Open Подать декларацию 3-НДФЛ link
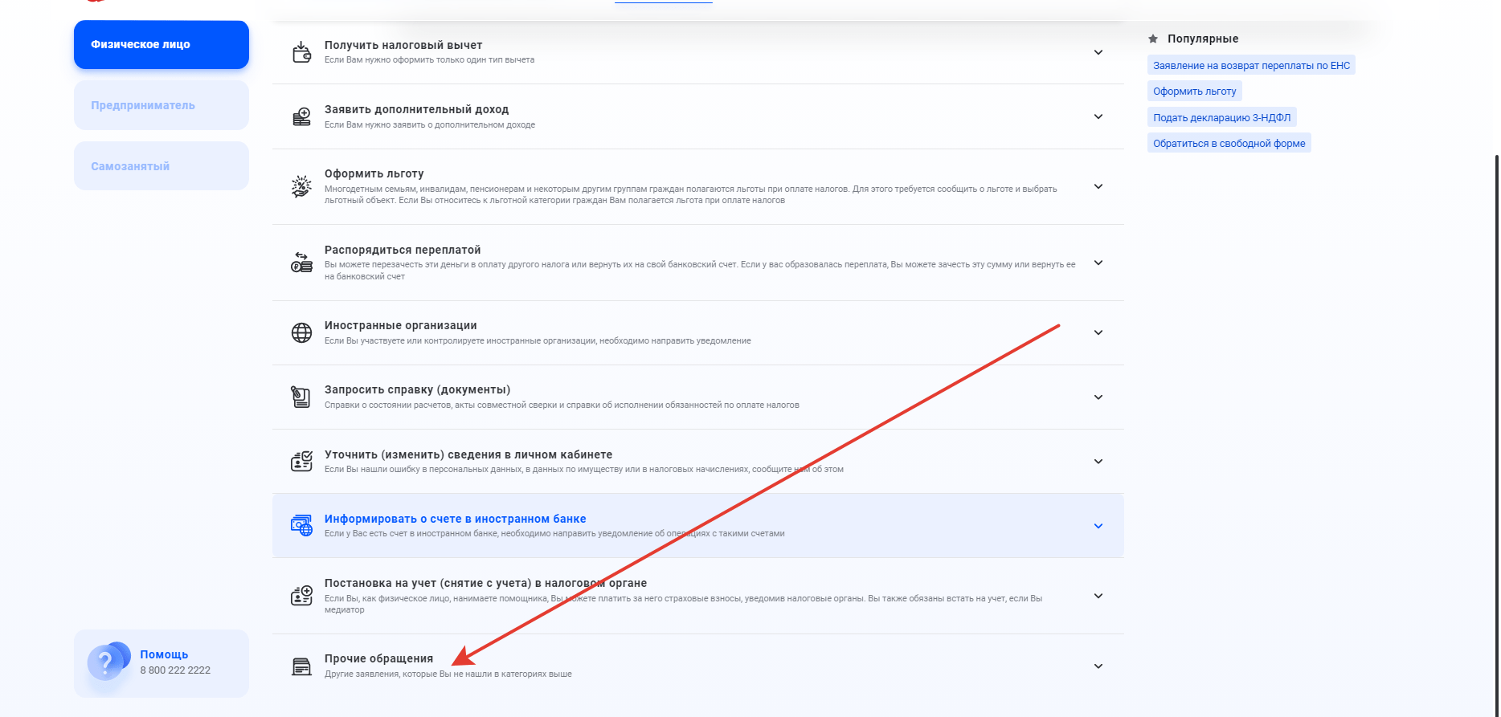The height and width of the screenshot is (717, 1501). point(1221,117)
